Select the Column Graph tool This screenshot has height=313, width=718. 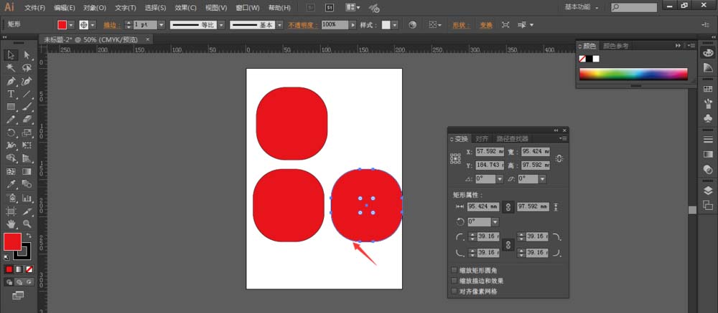(27, 198)
